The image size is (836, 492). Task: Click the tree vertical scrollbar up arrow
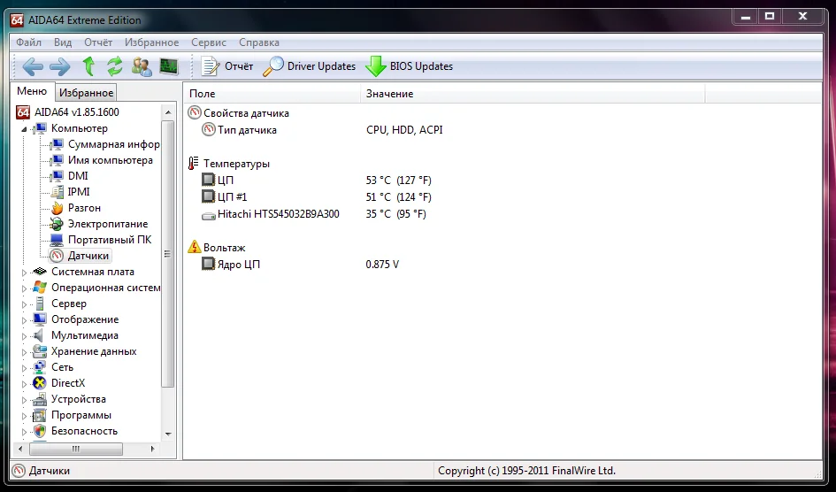pyautogui.click(x=168, y=112)
